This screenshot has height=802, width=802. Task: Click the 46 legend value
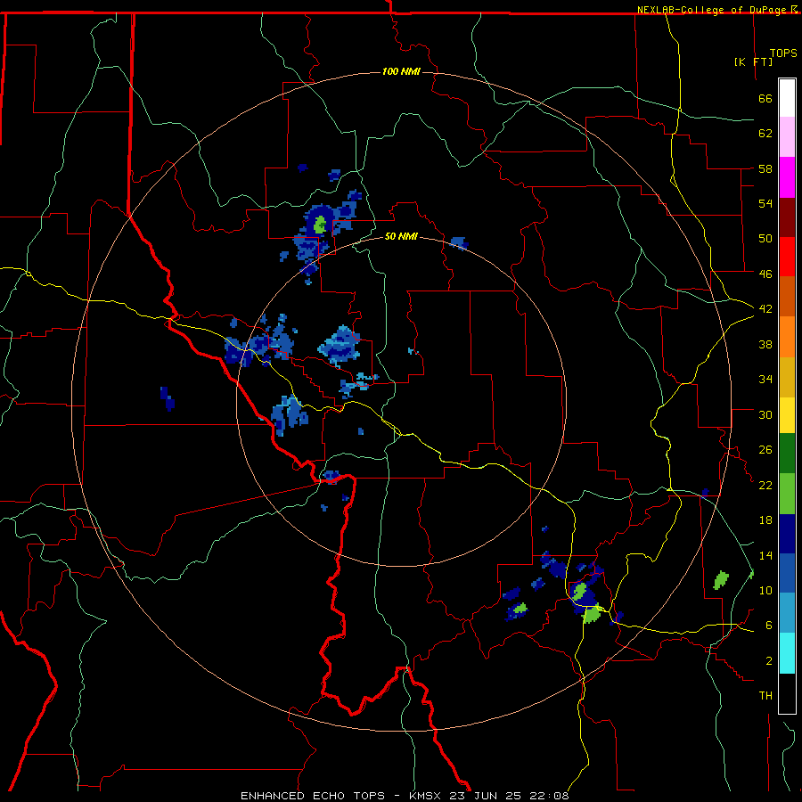tap(765, 274)
